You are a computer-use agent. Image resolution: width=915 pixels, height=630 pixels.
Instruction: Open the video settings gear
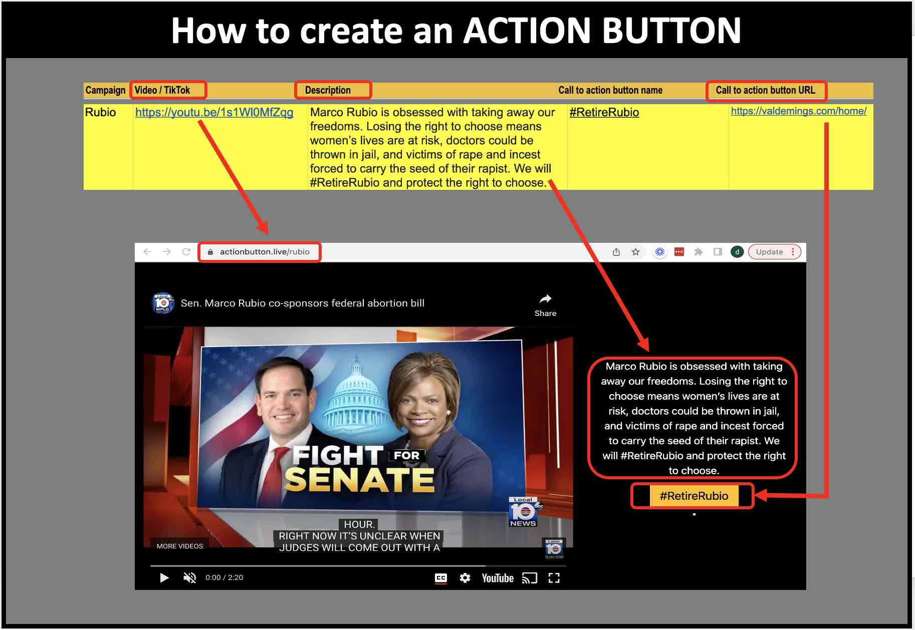click(x=465, y=578)
